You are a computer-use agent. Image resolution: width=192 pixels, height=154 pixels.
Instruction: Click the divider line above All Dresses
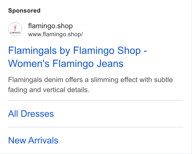96,100
